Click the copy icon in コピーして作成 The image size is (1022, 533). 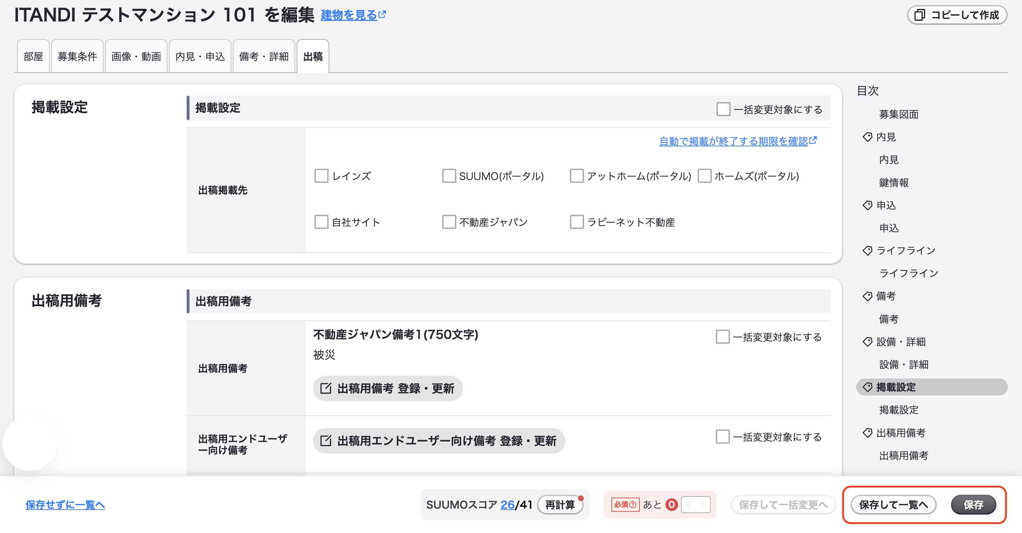click(x=920, y=15)
